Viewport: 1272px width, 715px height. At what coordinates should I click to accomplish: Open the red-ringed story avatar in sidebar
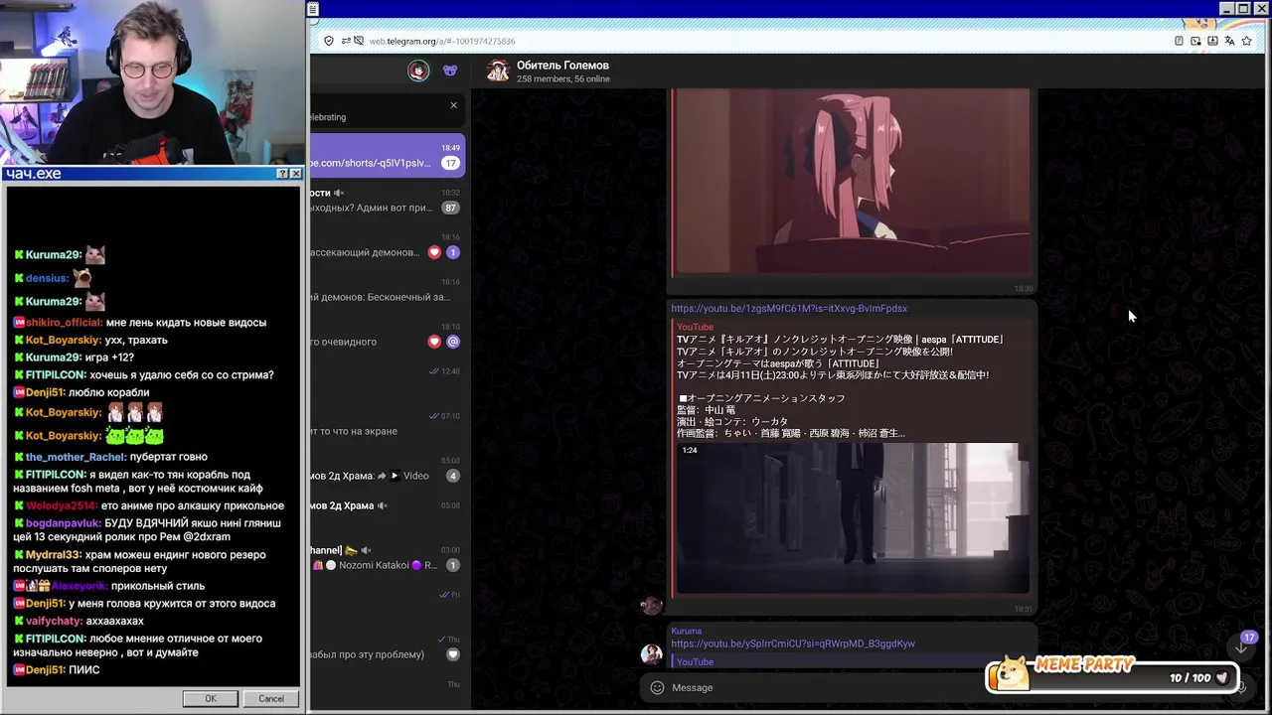pos(418,71)
